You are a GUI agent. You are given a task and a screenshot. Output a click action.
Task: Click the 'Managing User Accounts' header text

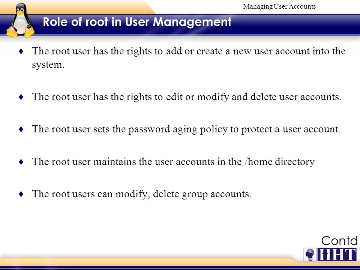[x=279, y=6]
